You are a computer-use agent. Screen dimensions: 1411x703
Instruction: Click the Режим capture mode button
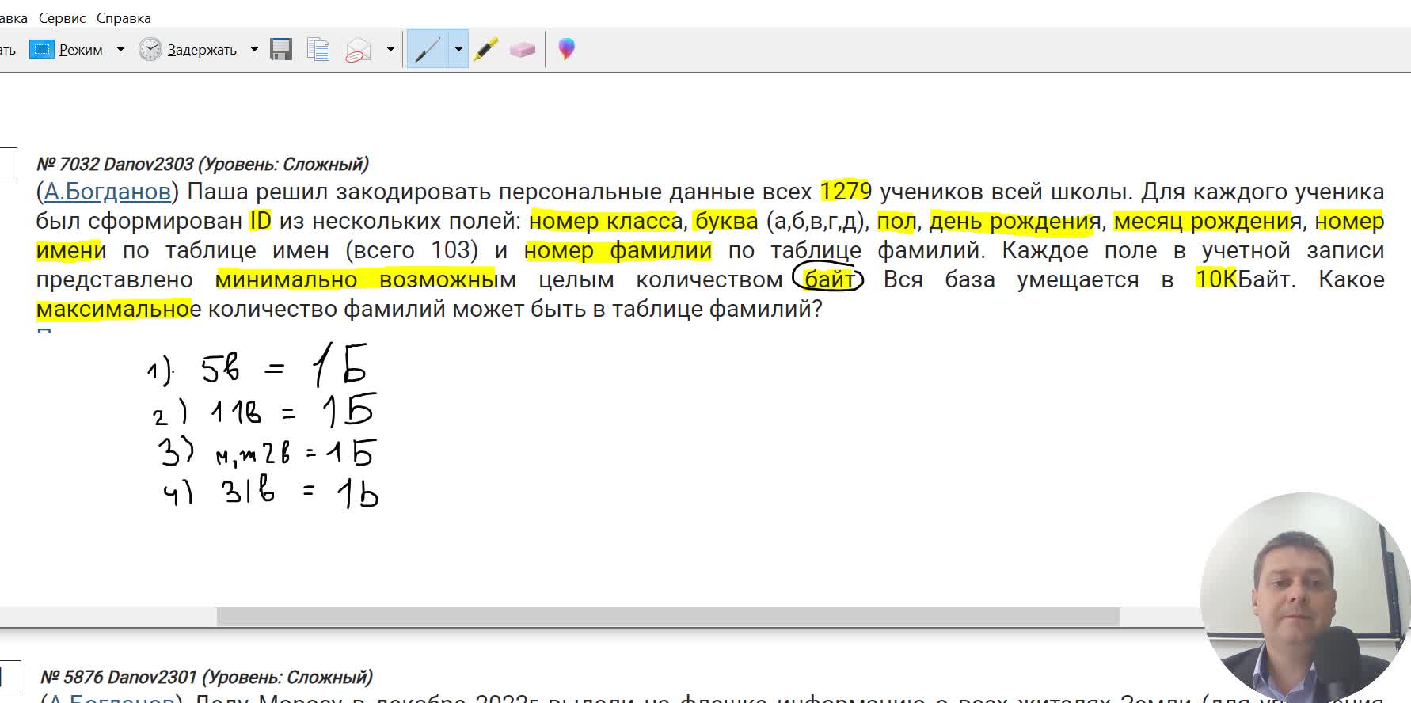coord(67,49)
